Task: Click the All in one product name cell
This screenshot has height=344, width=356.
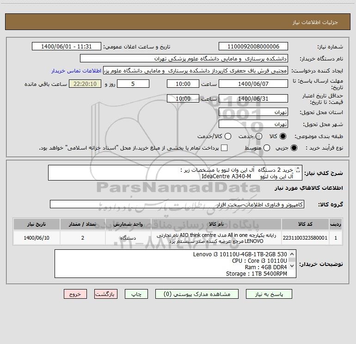Action: 216,238
